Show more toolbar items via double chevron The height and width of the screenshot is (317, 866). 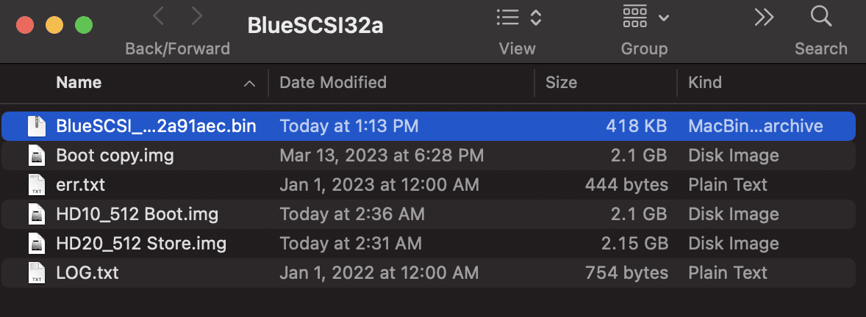[765, 16]
